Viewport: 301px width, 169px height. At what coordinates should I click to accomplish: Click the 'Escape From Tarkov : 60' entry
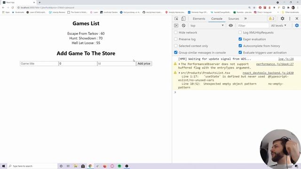click(86, 33)
